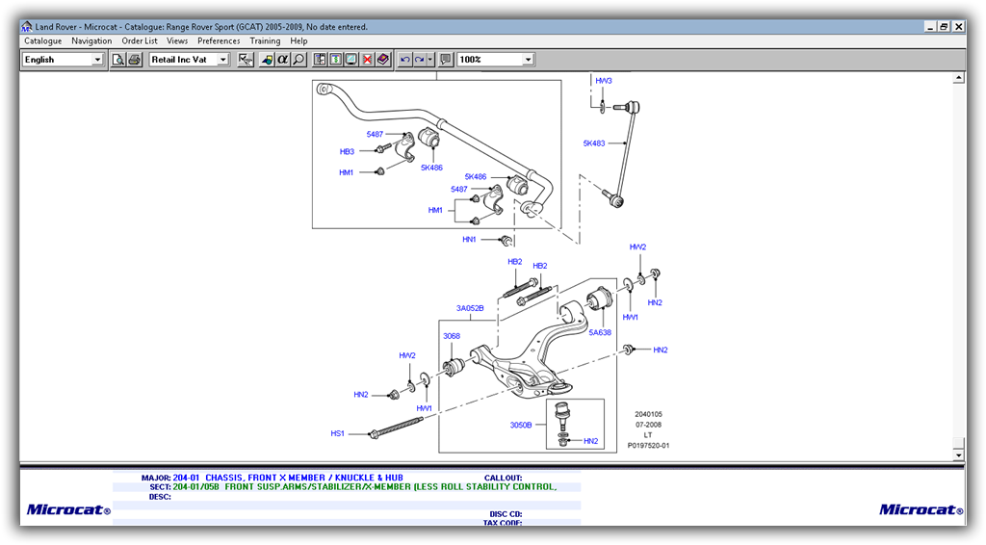Select callout HW3 washer label
Image resolution: width=986 pixels, height=545 pixels.
(x=604, y=81)
